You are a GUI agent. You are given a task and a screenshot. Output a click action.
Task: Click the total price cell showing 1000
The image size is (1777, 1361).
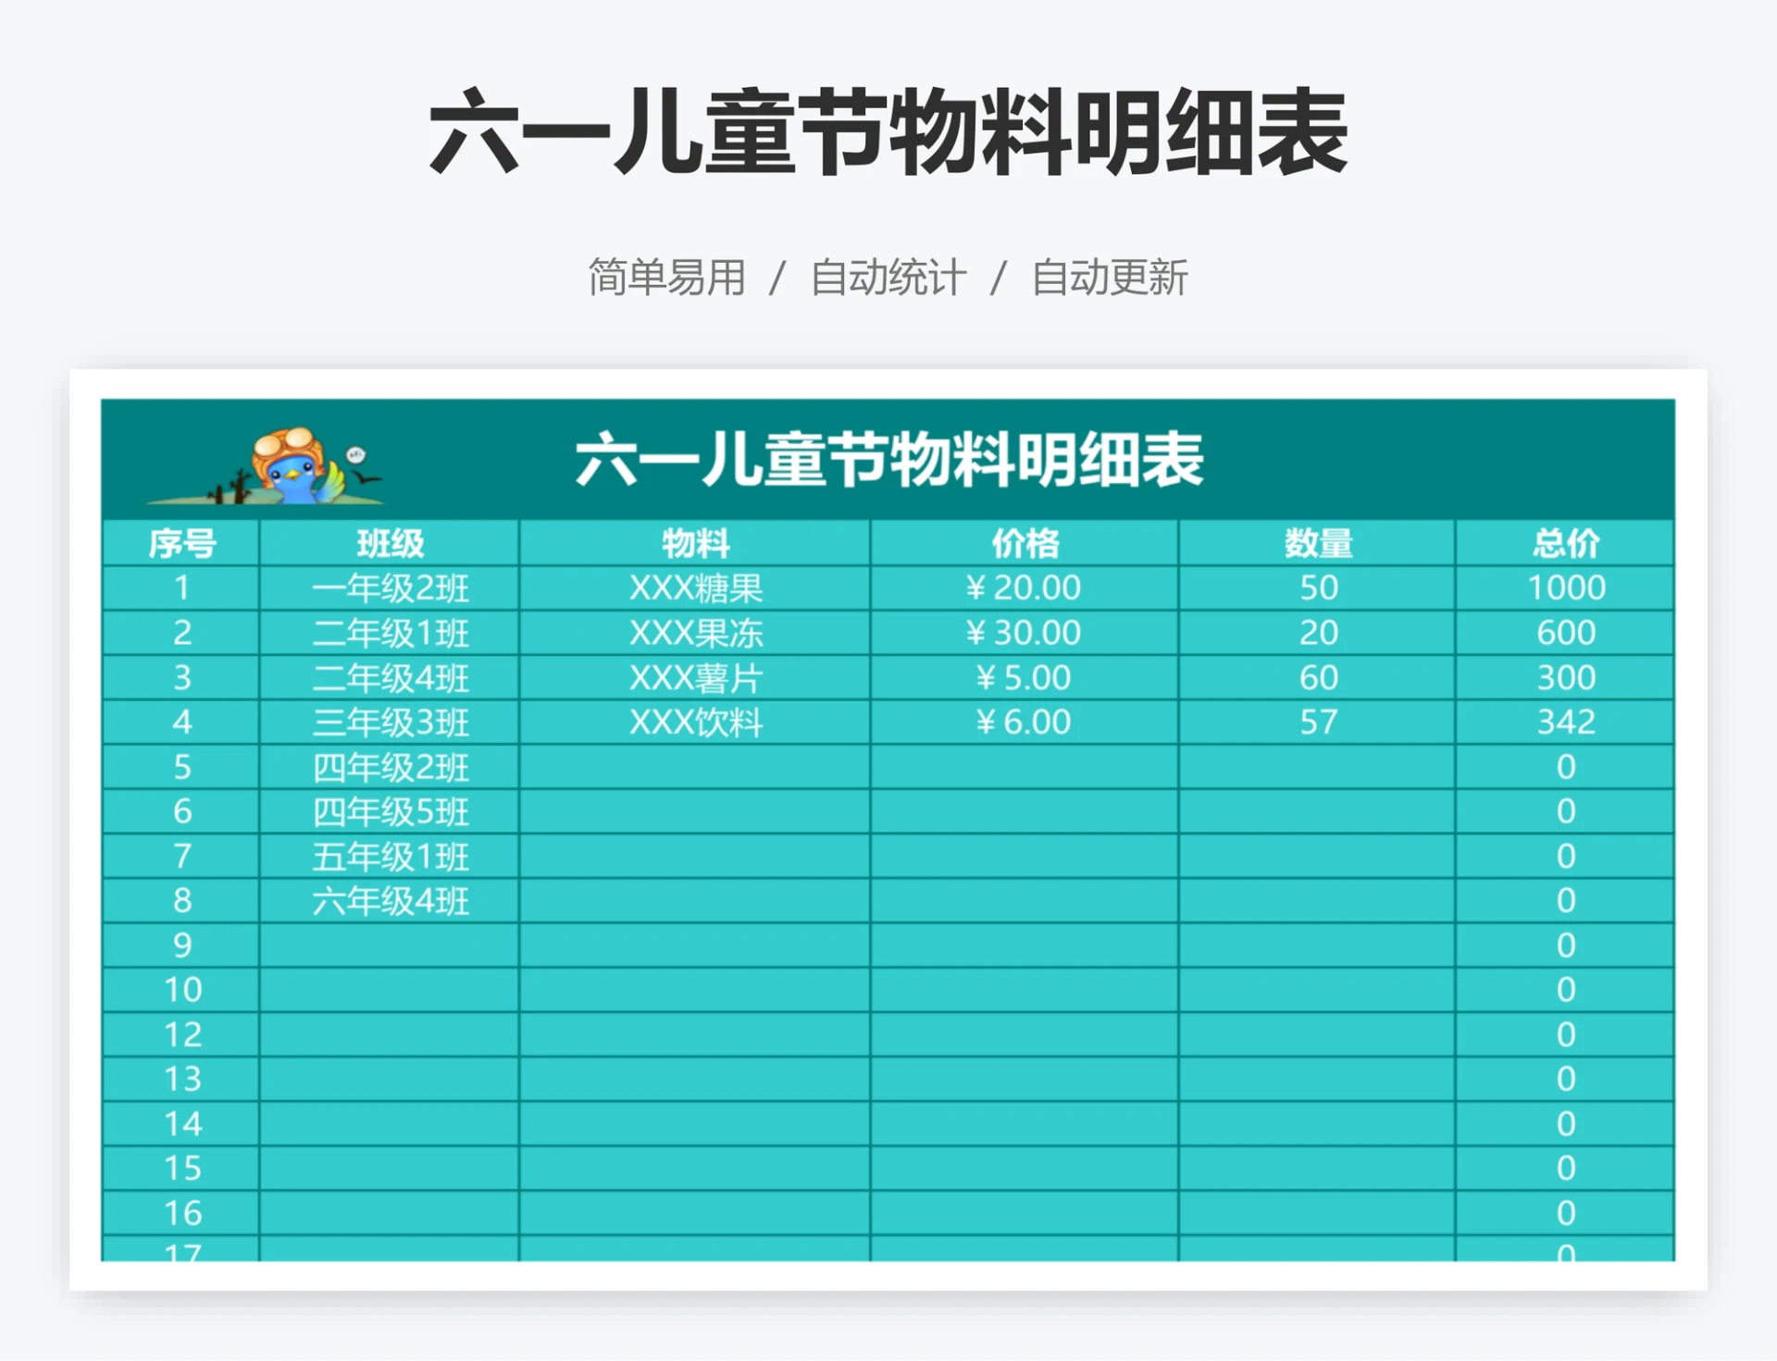(1566, 587)
